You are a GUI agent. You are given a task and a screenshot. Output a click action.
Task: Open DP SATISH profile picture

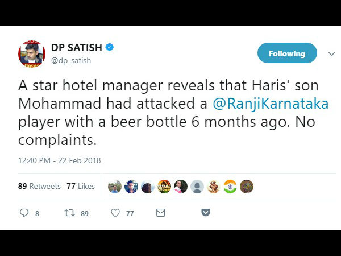click(32, 54)
